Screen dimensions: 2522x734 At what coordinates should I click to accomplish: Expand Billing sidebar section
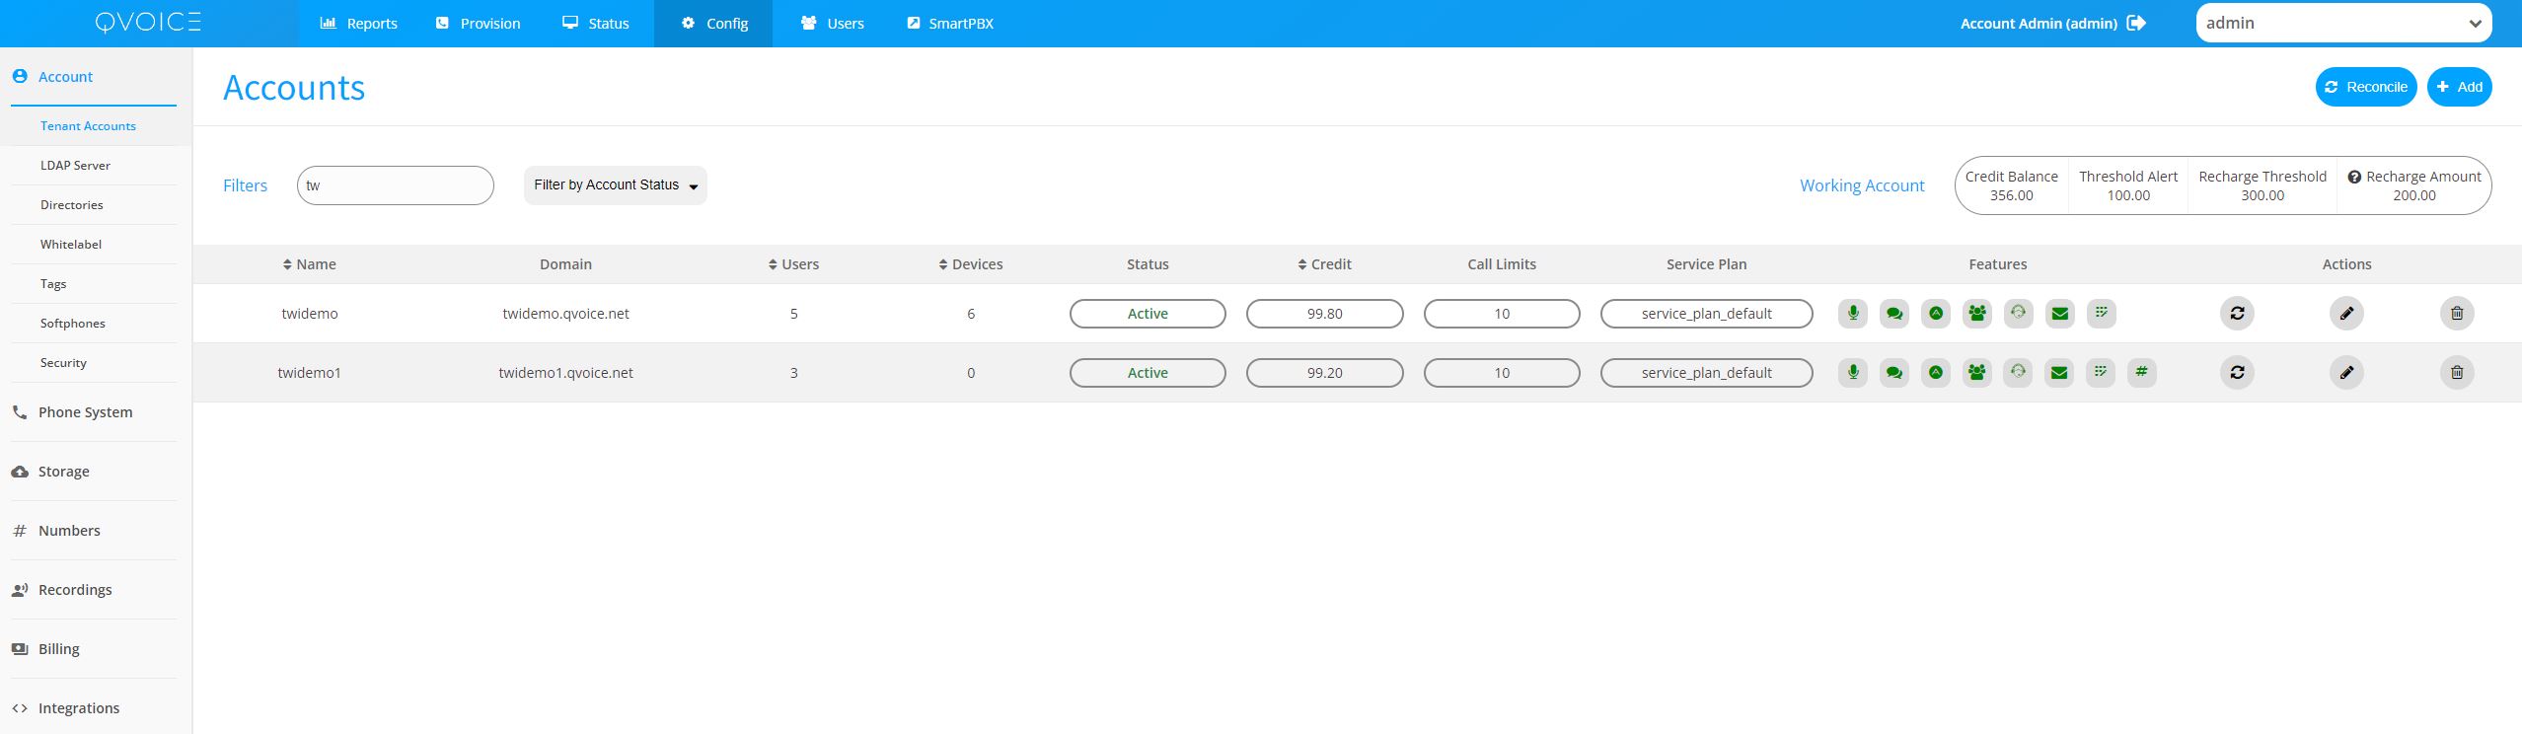pos(59,649)
